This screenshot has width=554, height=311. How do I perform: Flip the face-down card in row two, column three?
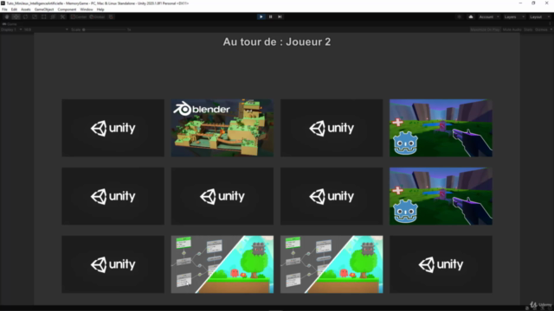(x=332, y=196)
